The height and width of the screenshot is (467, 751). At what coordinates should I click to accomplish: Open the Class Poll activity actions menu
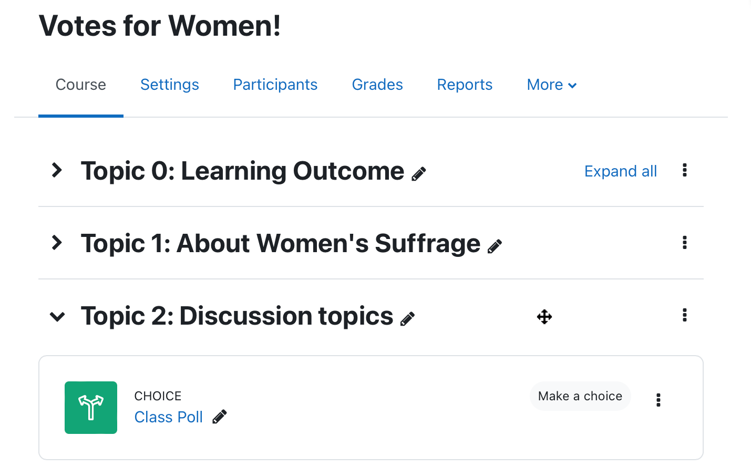point(658,400)
